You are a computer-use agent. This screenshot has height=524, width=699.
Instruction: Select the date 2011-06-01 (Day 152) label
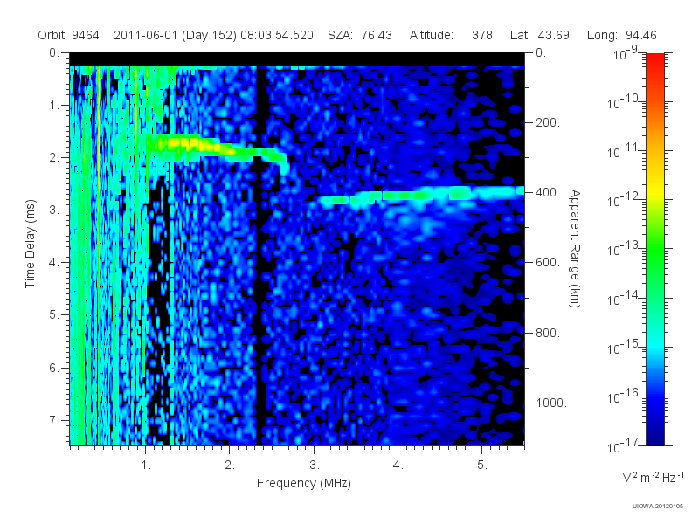(x=176, y=35)
